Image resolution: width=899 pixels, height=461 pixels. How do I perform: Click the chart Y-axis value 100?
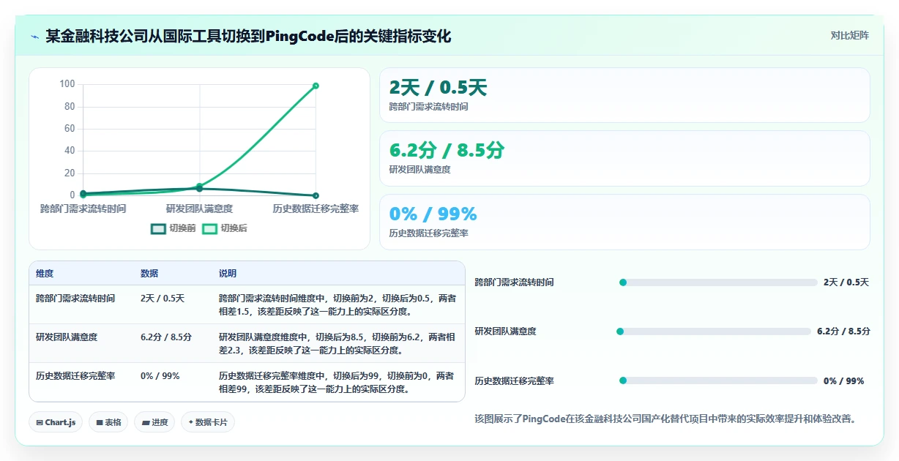(x=67, y=84)
